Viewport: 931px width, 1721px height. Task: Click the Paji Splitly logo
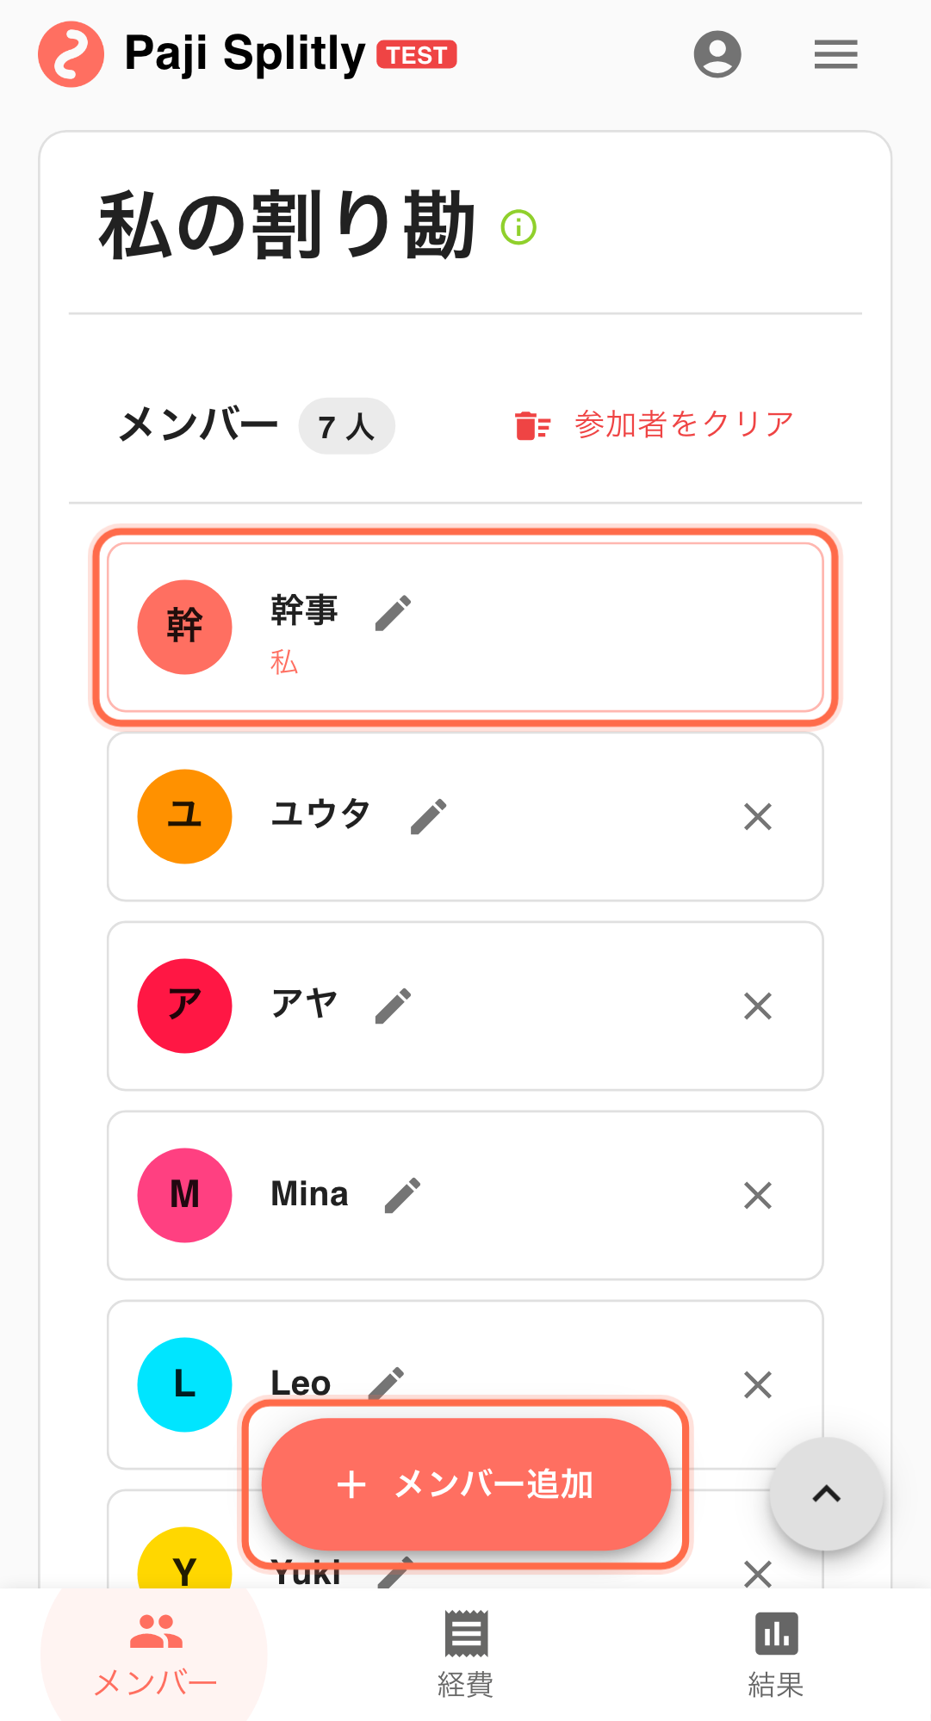coord(71,54)
